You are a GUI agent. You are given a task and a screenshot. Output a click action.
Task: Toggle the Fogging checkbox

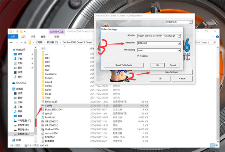[x=138, y=56]
